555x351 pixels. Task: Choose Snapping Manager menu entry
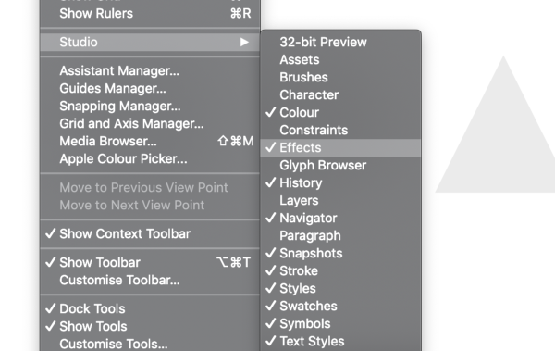[150, 106]
